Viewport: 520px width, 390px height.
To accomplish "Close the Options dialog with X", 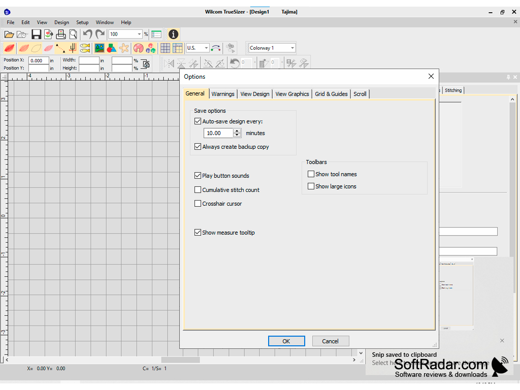I will pos(431,76).
